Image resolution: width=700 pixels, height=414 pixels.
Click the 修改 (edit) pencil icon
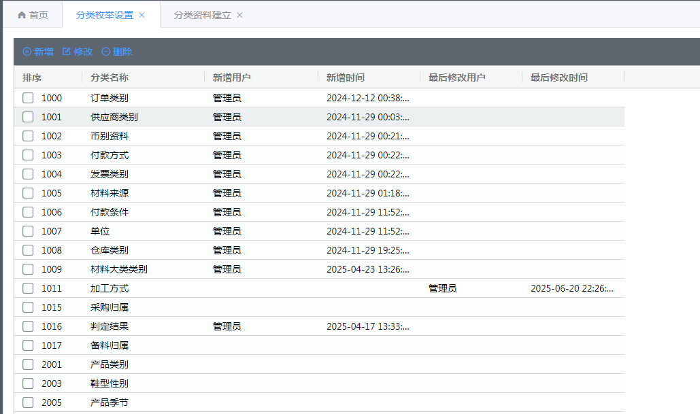click(x=67, y=52)
